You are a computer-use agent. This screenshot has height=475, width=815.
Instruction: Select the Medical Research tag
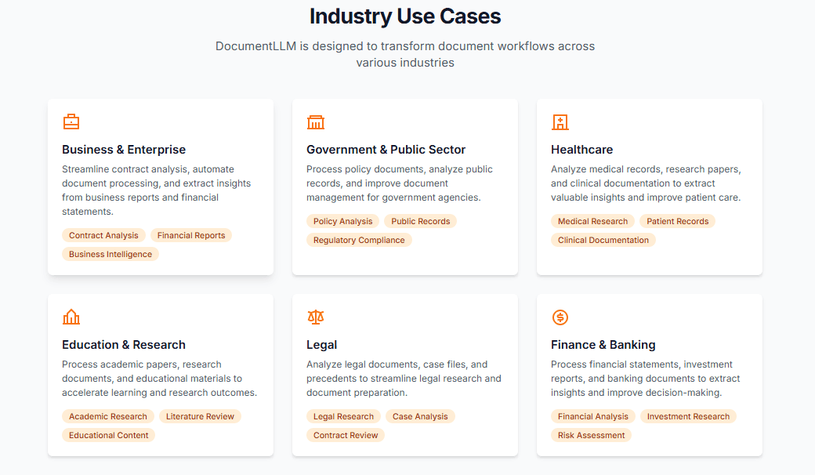592,221
